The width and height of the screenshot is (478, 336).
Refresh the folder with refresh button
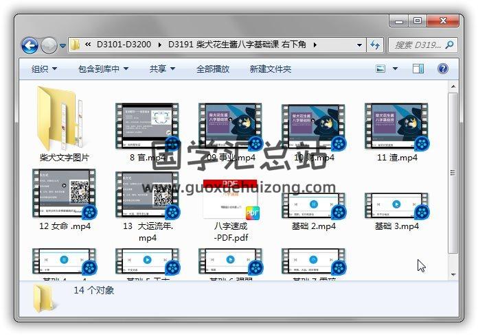(x=375, y=45)
